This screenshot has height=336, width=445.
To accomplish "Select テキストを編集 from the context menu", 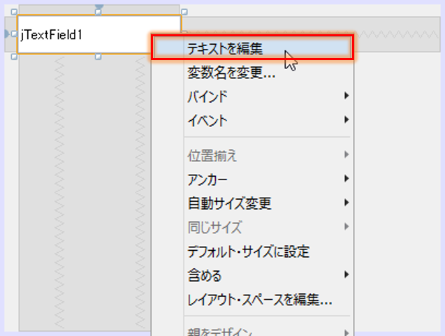I will coord(224,48).
